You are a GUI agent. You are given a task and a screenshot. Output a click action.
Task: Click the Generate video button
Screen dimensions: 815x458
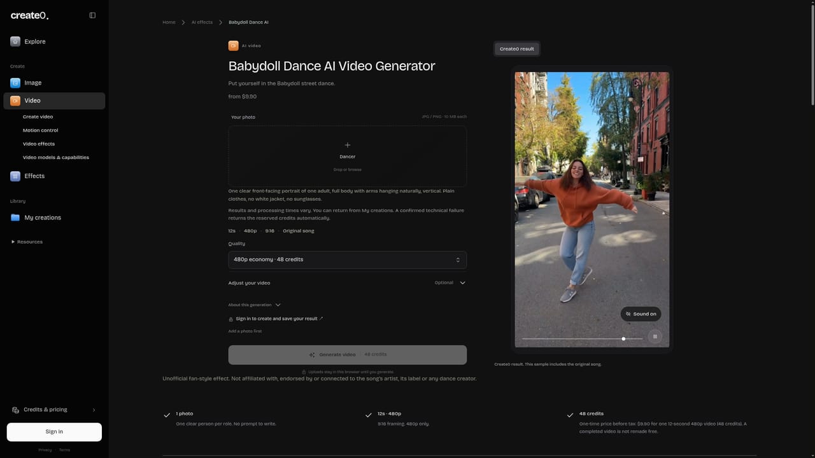[347, 355]
